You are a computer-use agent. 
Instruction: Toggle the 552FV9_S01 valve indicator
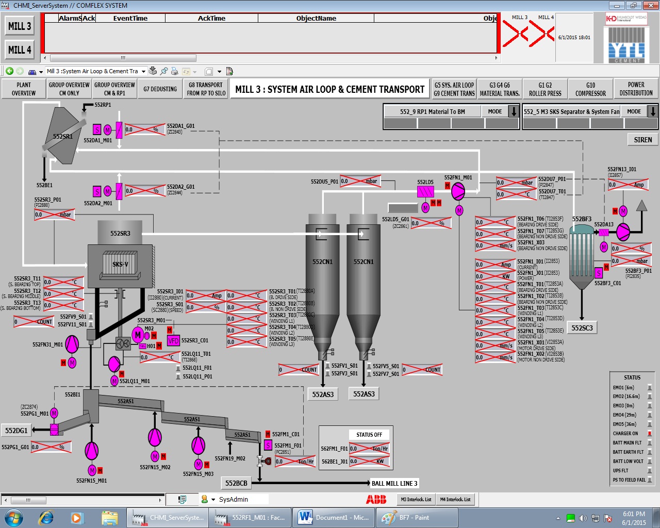coord(91,317)
